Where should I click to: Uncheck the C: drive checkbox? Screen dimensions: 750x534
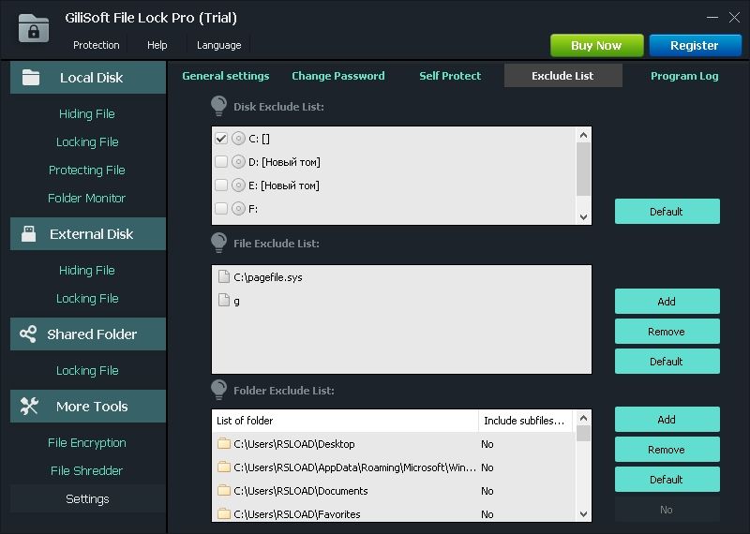click(221, 139)
